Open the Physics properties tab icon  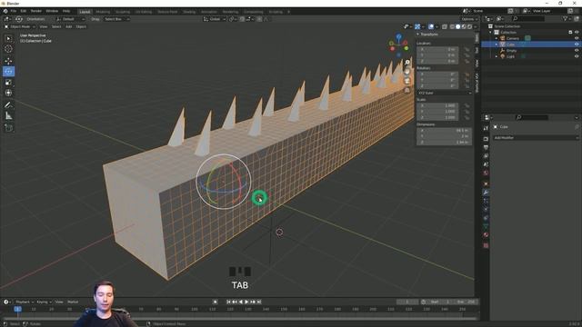[486, 210]
